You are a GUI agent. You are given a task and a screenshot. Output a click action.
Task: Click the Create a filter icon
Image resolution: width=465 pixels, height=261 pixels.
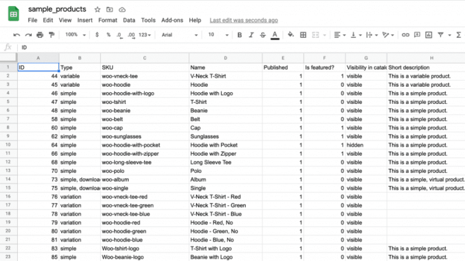[x=440, y=35]
